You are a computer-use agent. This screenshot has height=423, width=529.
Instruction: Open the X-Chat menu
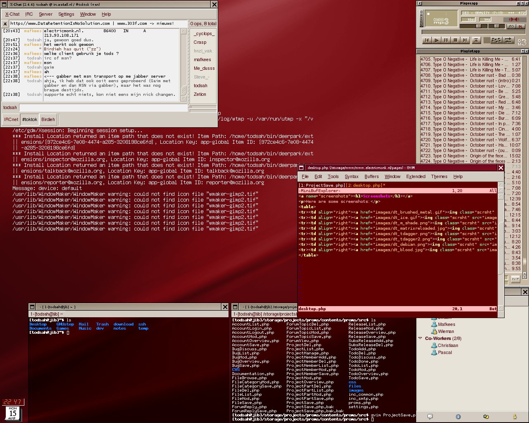pos(12,14)
